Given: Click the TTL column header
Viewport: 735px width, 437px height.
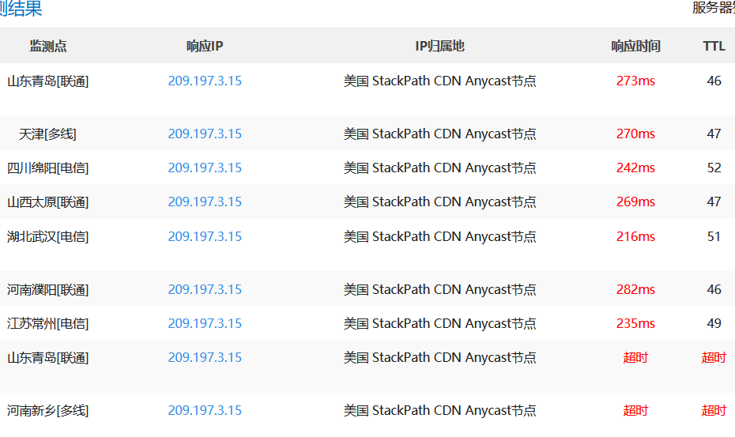Looking at the screenshot, I should point(714,46).
